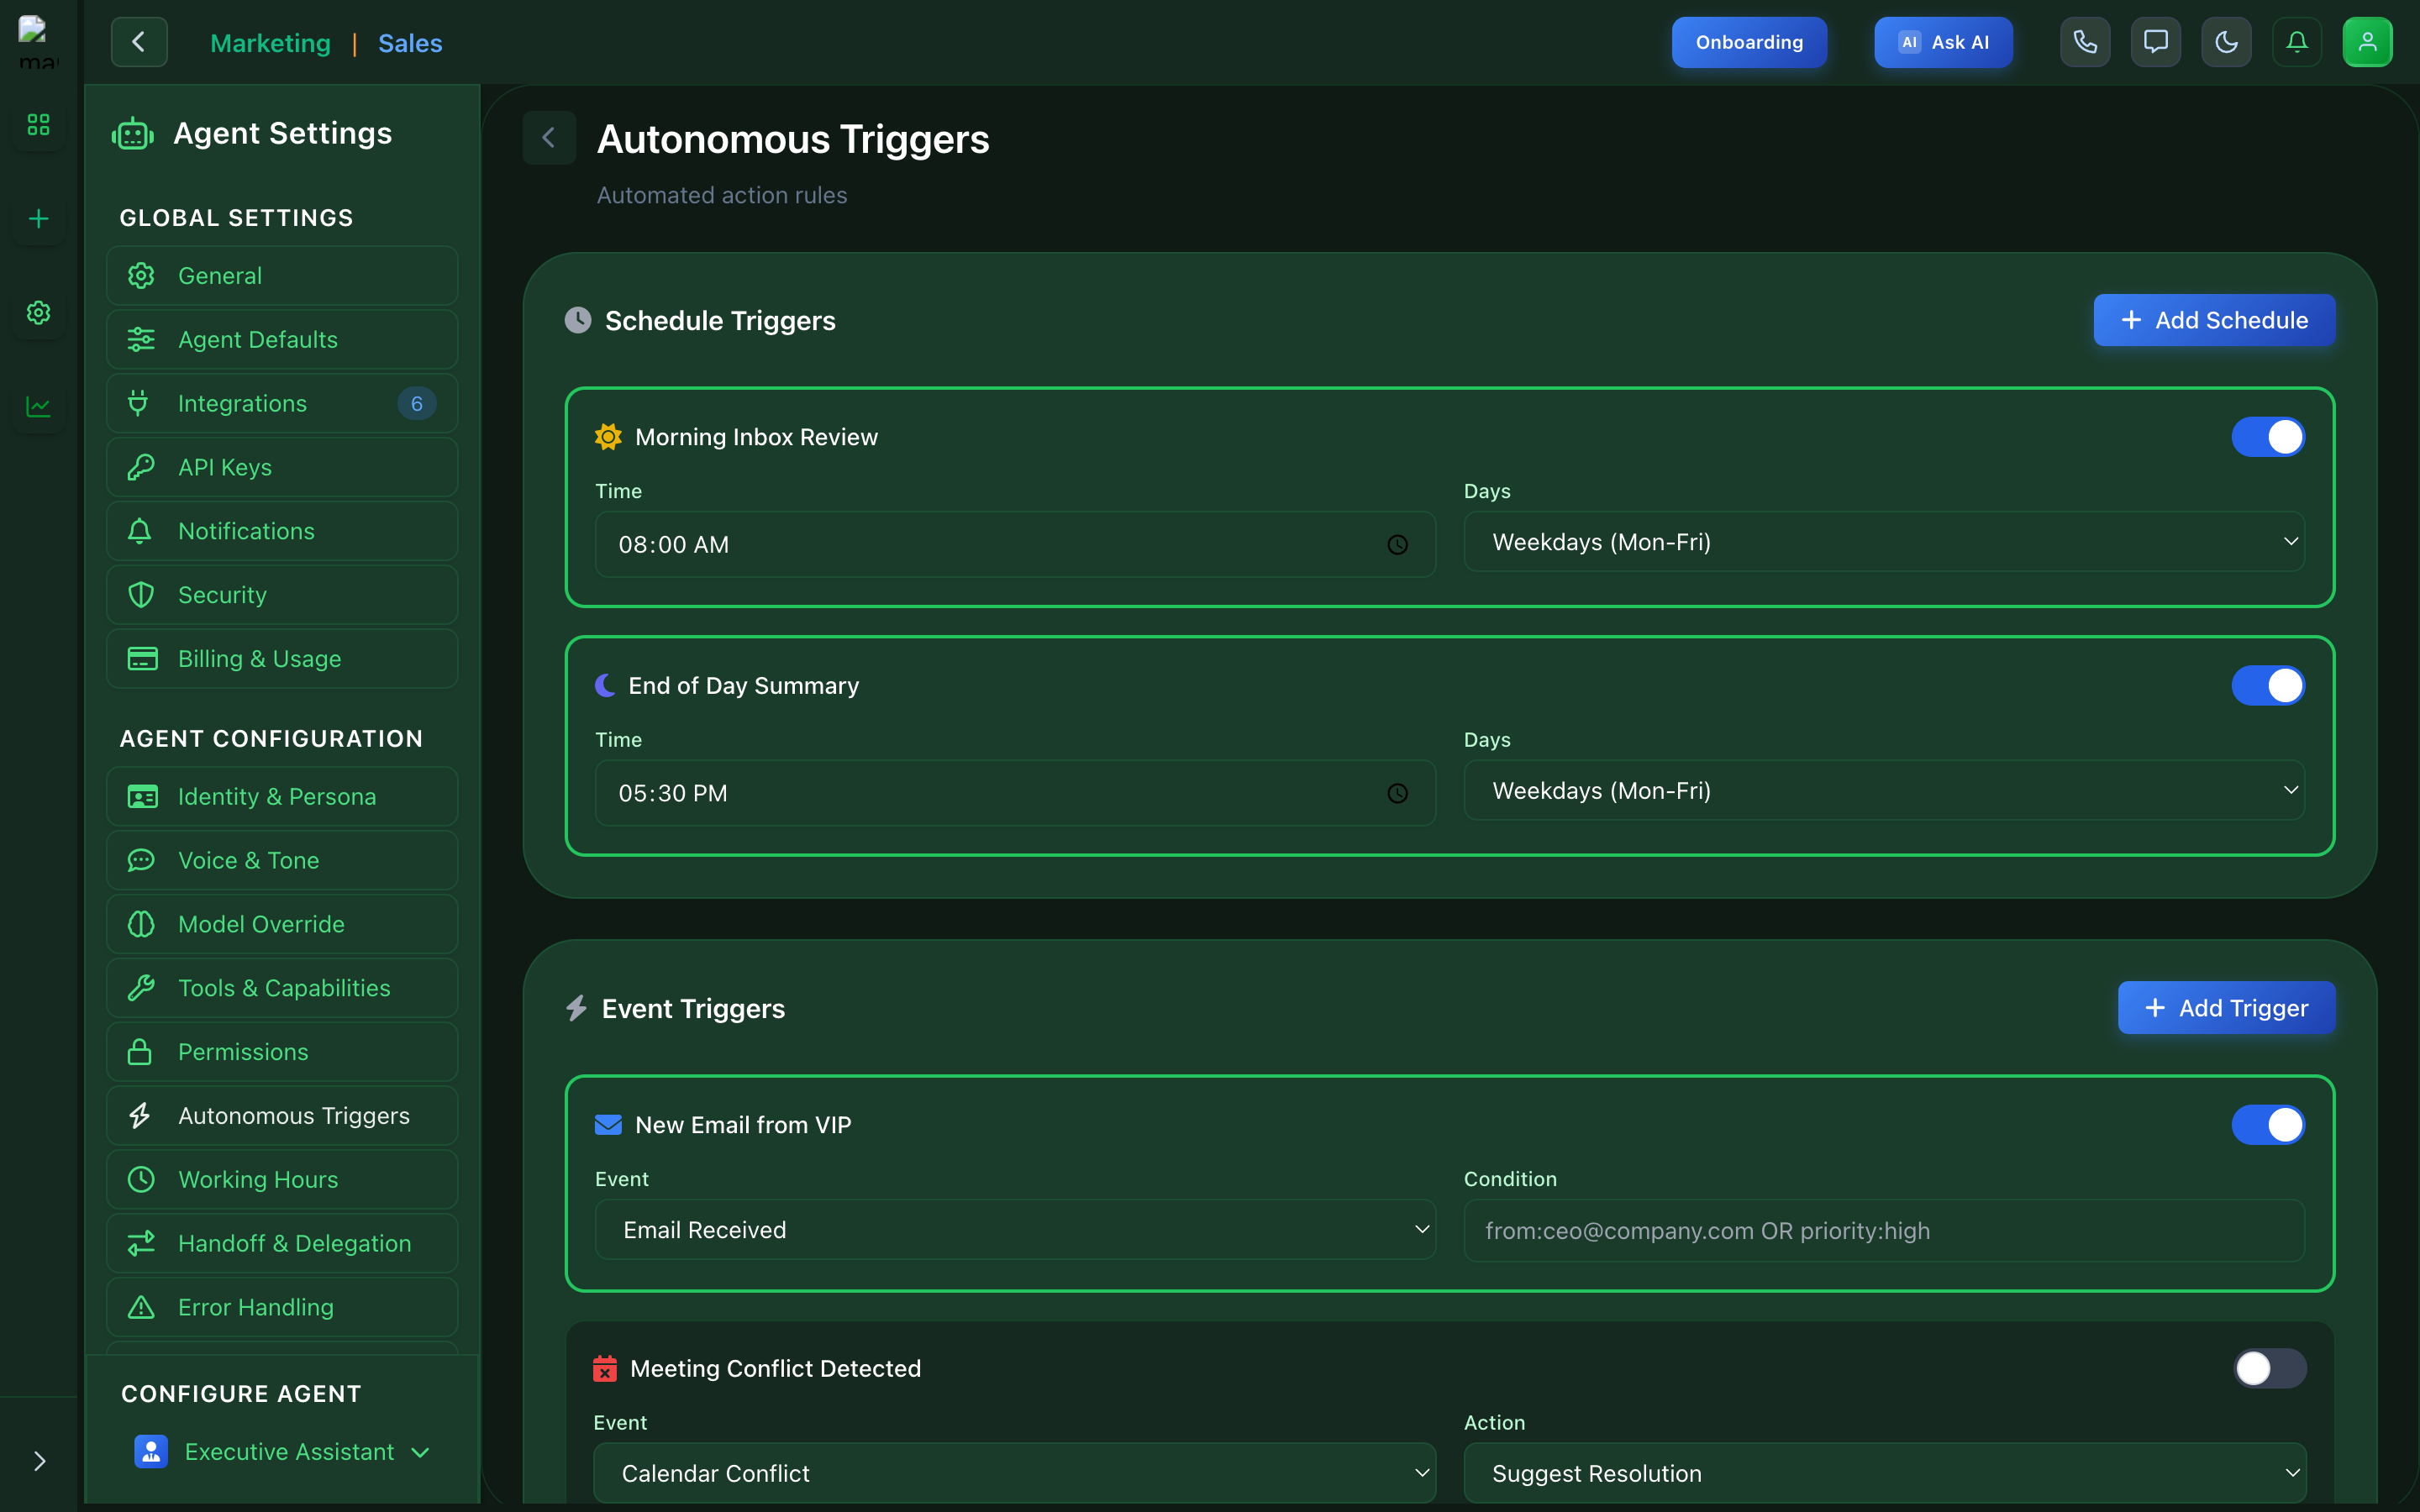Image resolution: width=2420 pixels, height=1512 pixels.
Task: Open Integrations in the sidebar
Action: (x=282, y=403)
